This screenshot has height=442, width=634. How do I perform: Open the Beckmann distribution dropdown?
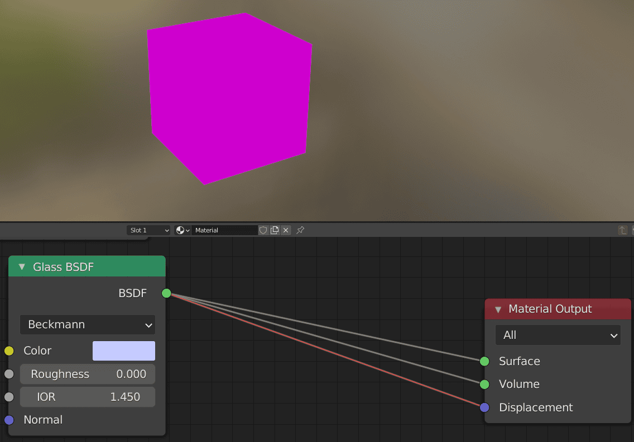coord(87,324)
